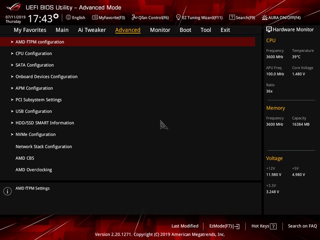Click the 07/11/2019 date text
Screen dimensions: 320x240
pyautogui.click(x=16, y=17)
